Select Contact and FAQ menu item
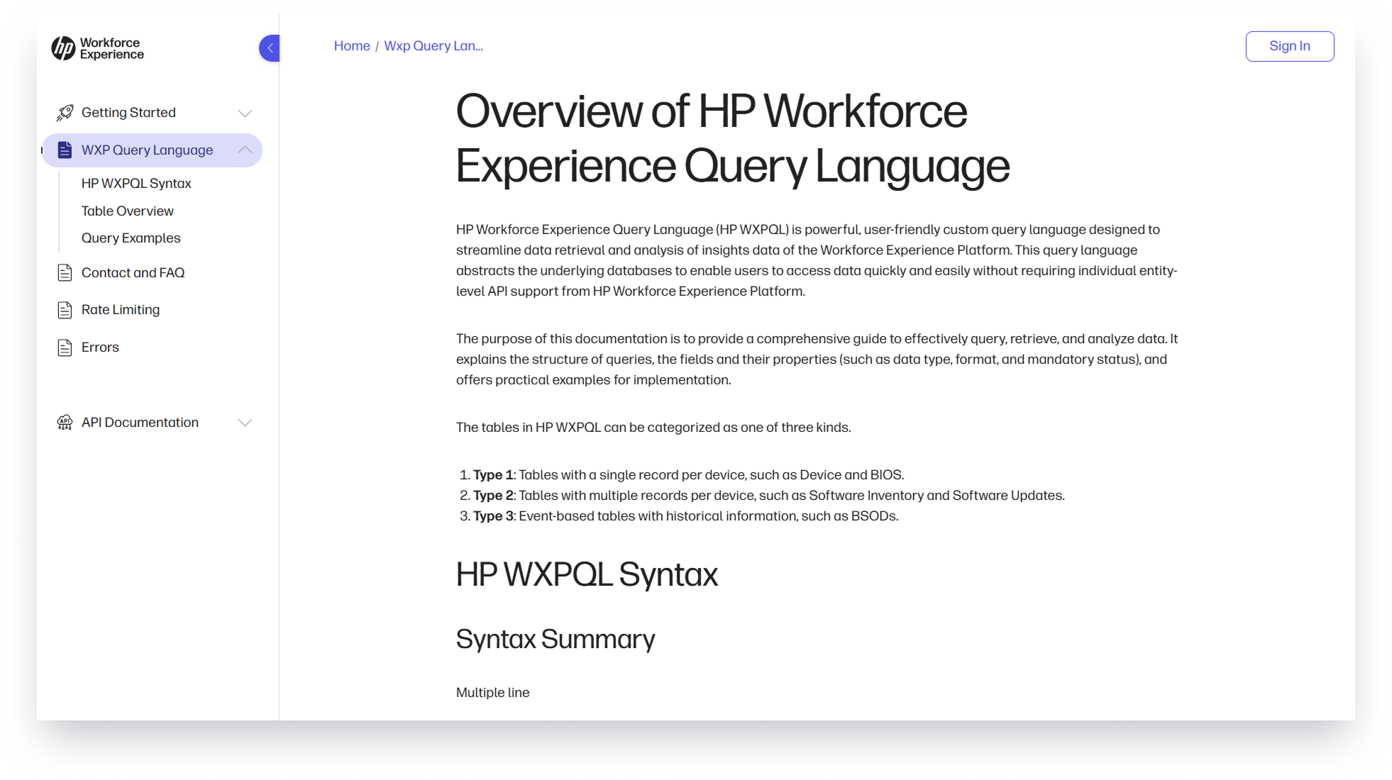Image resolution: width=1392 pixels, height=780 pixels. [x=133, y=273]
